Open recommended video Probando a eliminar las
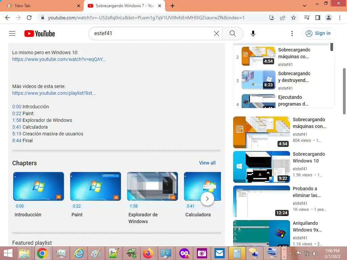This screenshot has height=260, width=347. [262, 201]
